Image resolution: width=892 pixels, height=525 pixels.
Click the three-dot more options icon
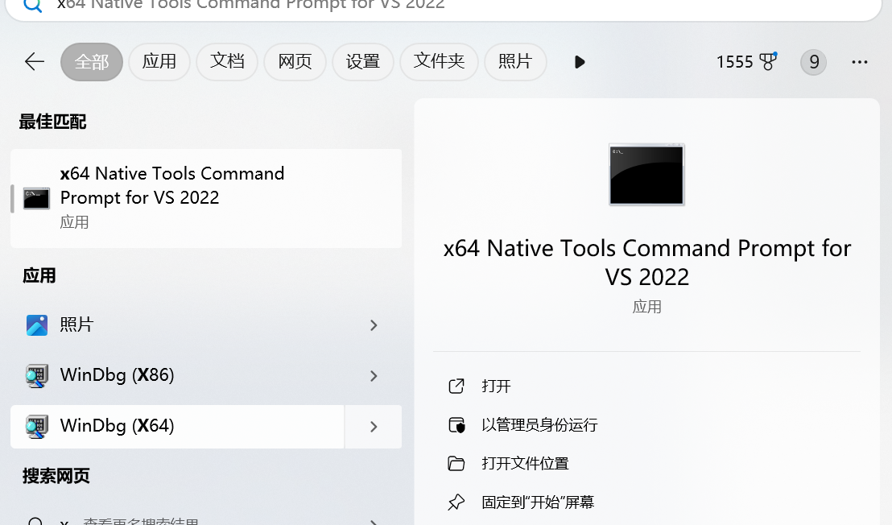pos(860,62)
